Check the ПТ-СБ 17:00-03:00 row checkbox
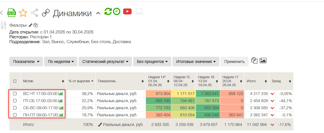 (x=15, y=101)
